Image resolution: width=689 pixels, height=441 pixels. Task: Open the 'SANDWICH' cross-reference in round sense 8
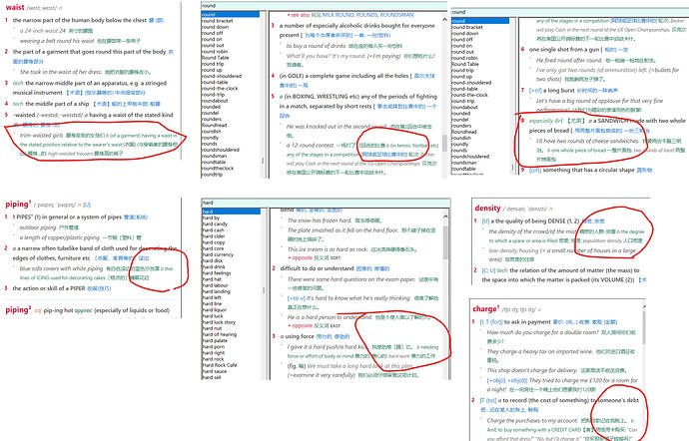point(615,121)
